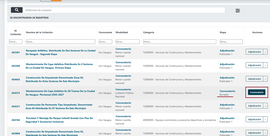Expand the dropdown arrow for licitación 455390
This screenshot has height=136, width=270.
click(x=265, y=65)
